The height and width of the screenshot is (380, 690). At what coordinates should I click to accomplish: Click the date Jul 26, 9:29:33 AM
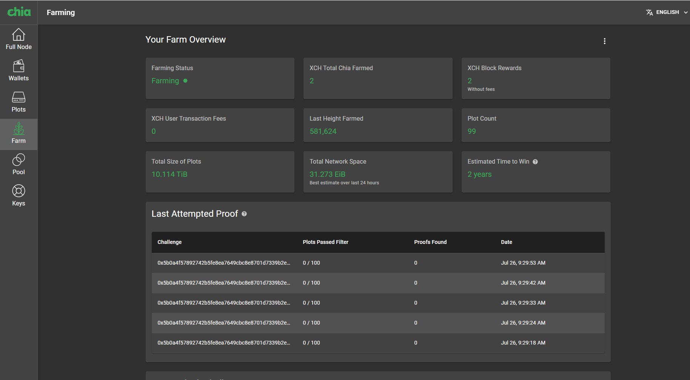523,303
